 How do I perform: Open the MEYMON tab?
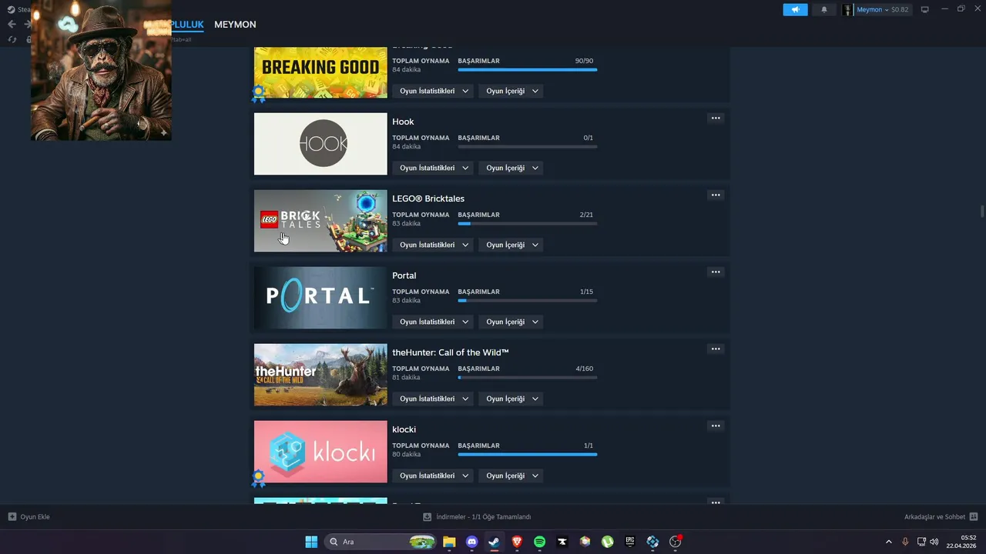click(235, 25)
